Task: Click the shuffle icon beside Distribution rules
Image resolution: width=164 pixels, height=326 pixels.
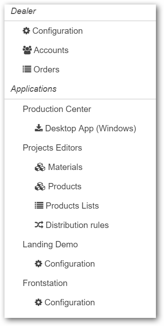Action: (x=39, y=225)
